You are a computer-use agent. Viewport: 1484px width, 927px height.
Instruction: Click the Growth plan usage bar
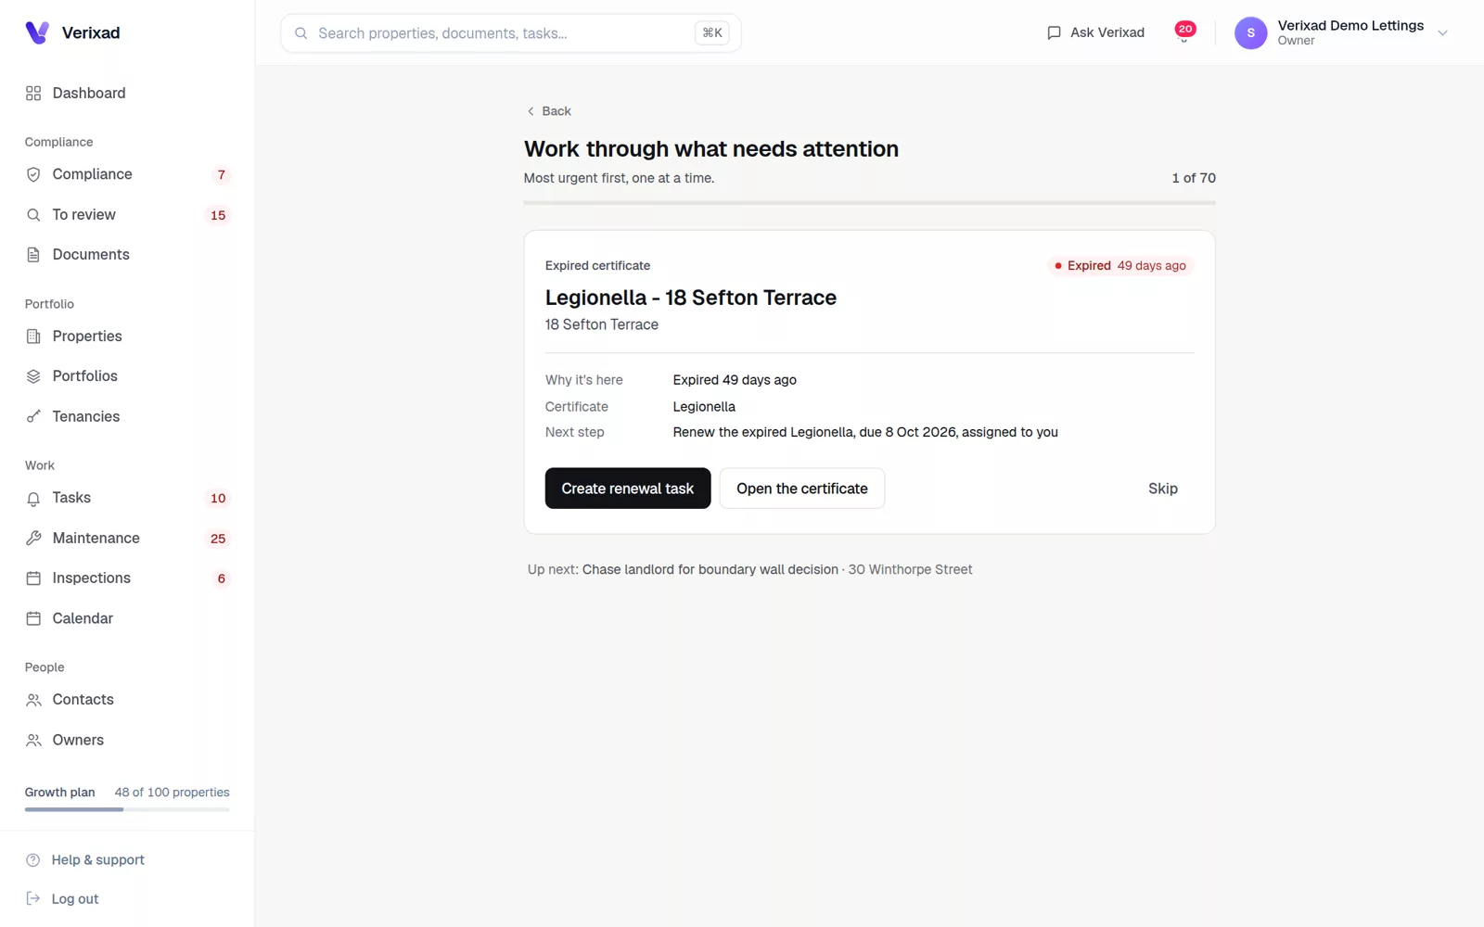point(127,809)
